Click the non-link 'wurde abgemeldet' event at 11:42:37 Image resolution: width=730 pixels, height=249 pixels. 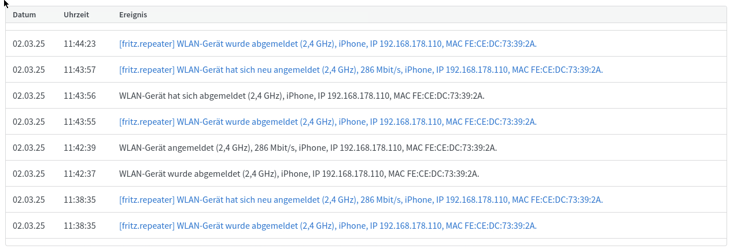(299, 174)
